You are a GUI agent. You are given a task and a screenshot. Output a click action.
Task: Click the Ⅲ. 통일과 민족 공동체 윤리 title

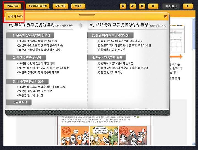coord(32,25)
